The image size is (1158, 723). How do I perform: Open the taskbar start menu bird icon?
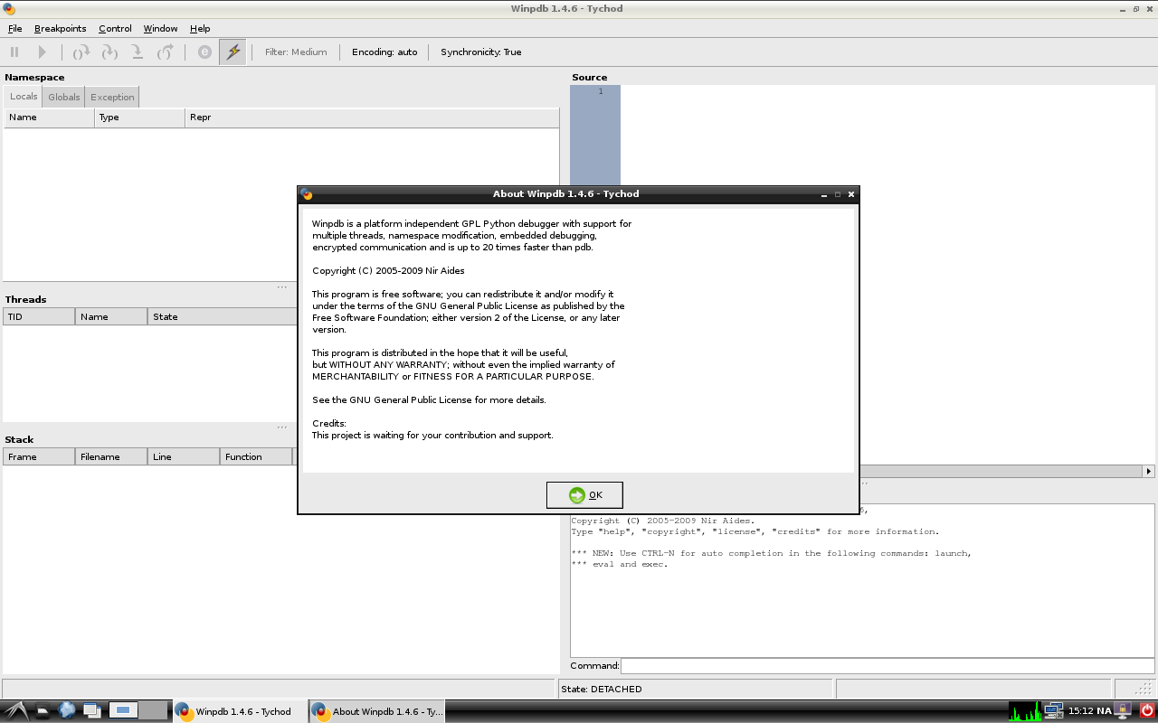pos(14,711)
